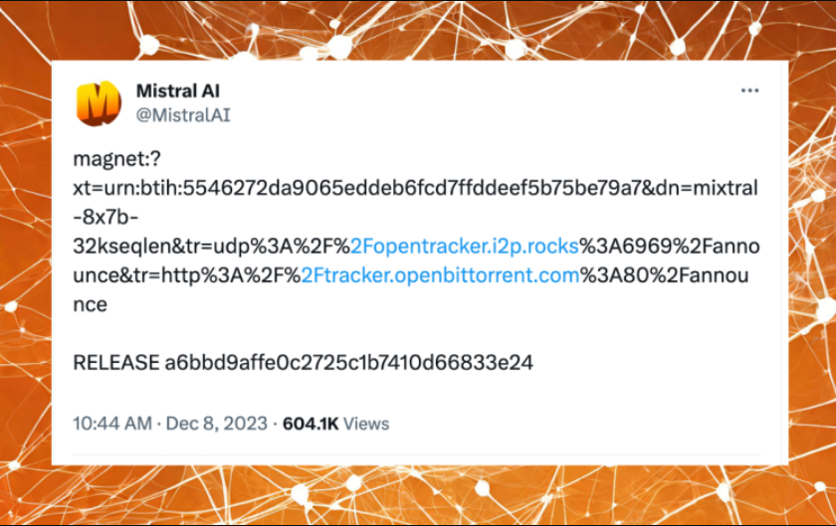Image resolution: width=836 pixels, height=526 pixels.
Task: Click the 604.1K view count number
Action: point(311,424)
